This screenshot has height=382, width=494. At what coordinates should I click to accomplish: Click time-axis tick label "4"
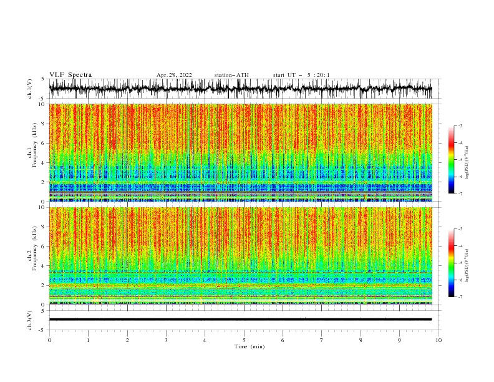coord(205,340)
